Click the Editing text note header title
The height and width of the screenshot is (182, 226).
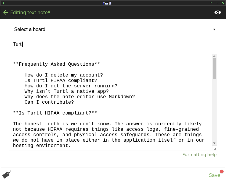point(30,12)
